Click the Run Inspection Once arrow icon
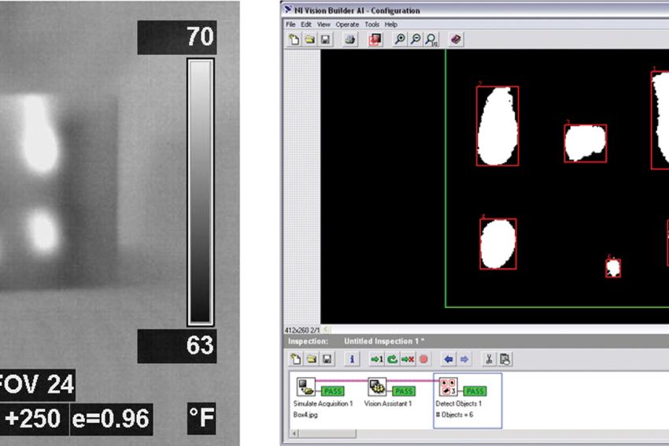Image resolution: width=669 pixels, height=446 pixels. tap(376, 359)
